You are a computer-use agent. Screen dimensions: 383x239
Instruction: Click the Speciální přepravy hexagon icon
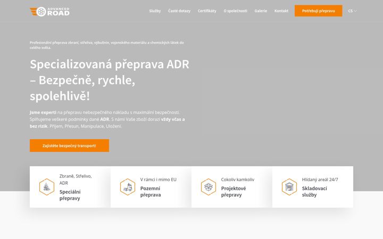click(47, 187)
